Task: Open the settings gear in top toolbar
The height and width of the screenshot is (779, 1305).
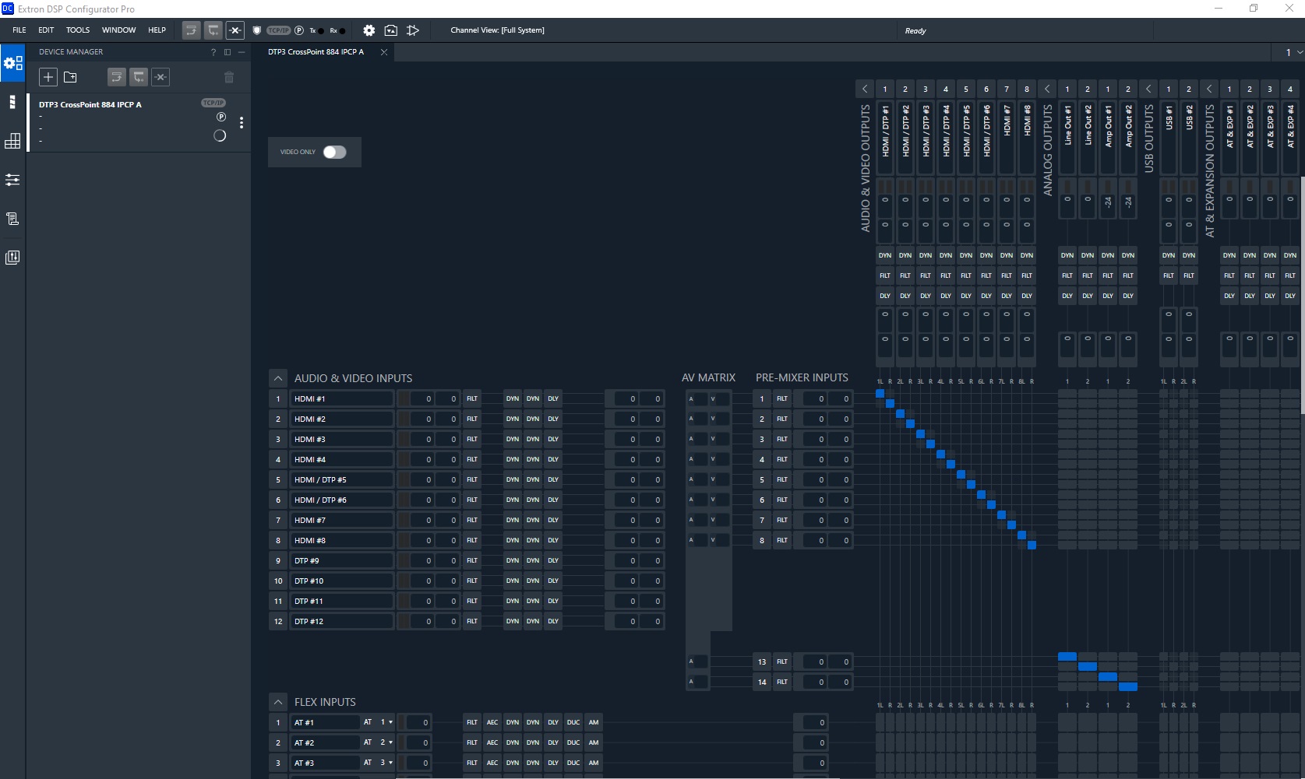Action: (369, 30)
